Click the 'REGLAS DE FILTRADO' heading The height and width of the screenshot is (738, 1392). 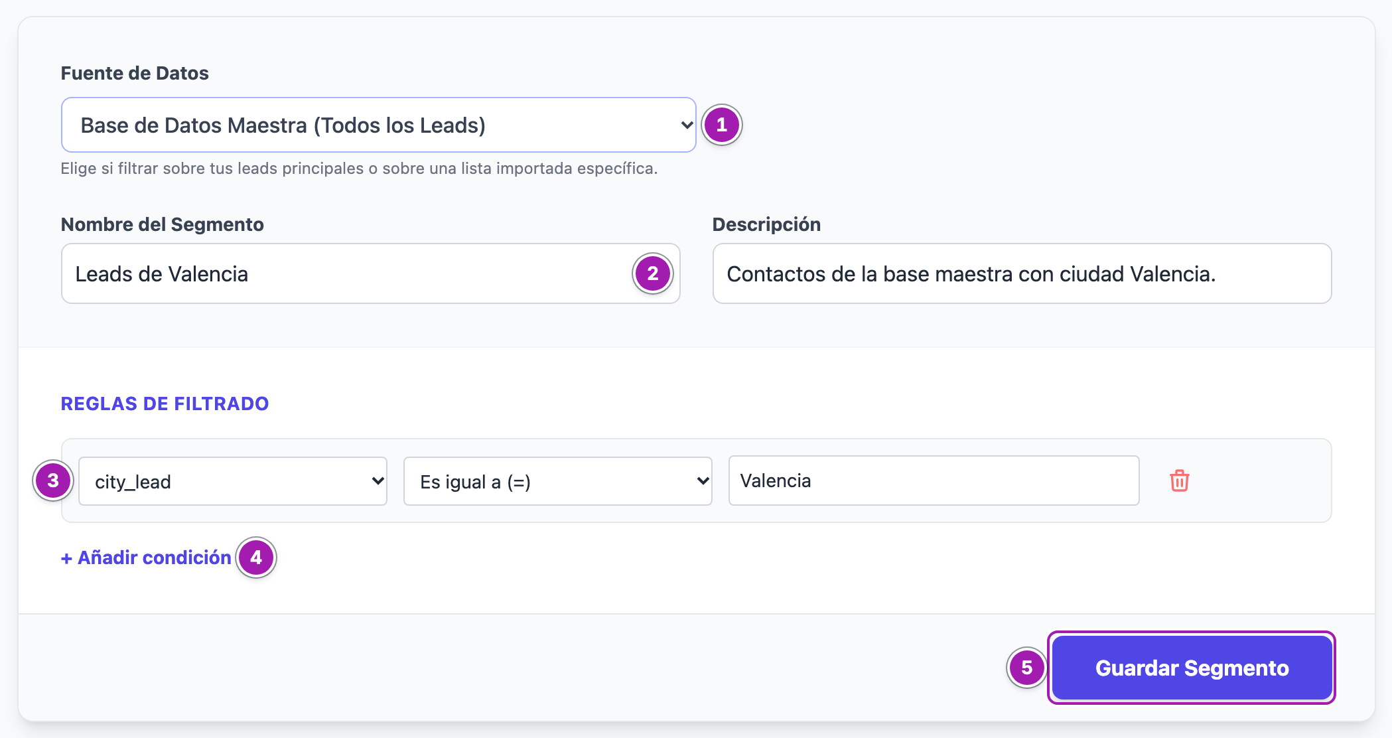pyautogui.click(x=165, y=404)
